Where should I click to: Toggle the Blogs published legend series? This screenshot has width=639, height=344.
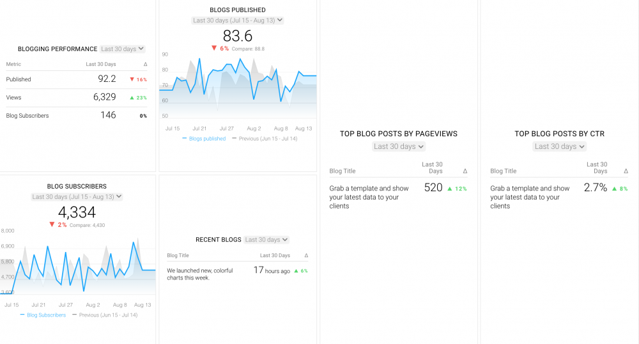(x=204, y=139)
